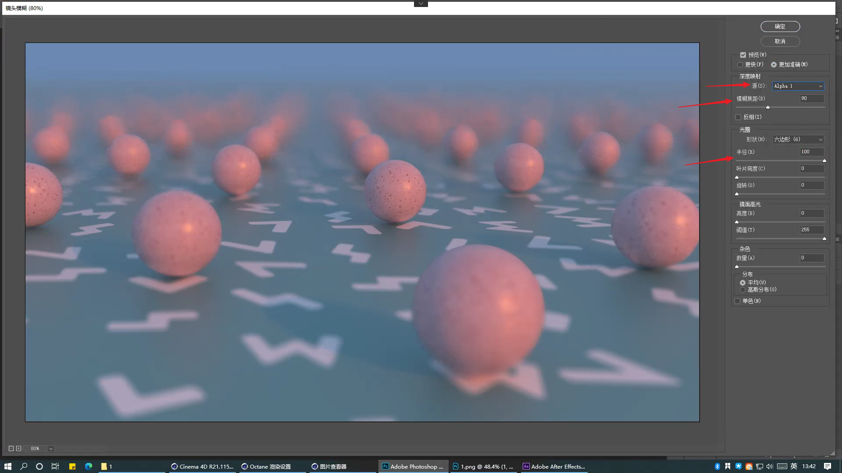The width and height of the screenshot is (842, 473).
Task: Select the 平均 uniform distribution radio
Action: pyautogui.click(x=742, y=283)
